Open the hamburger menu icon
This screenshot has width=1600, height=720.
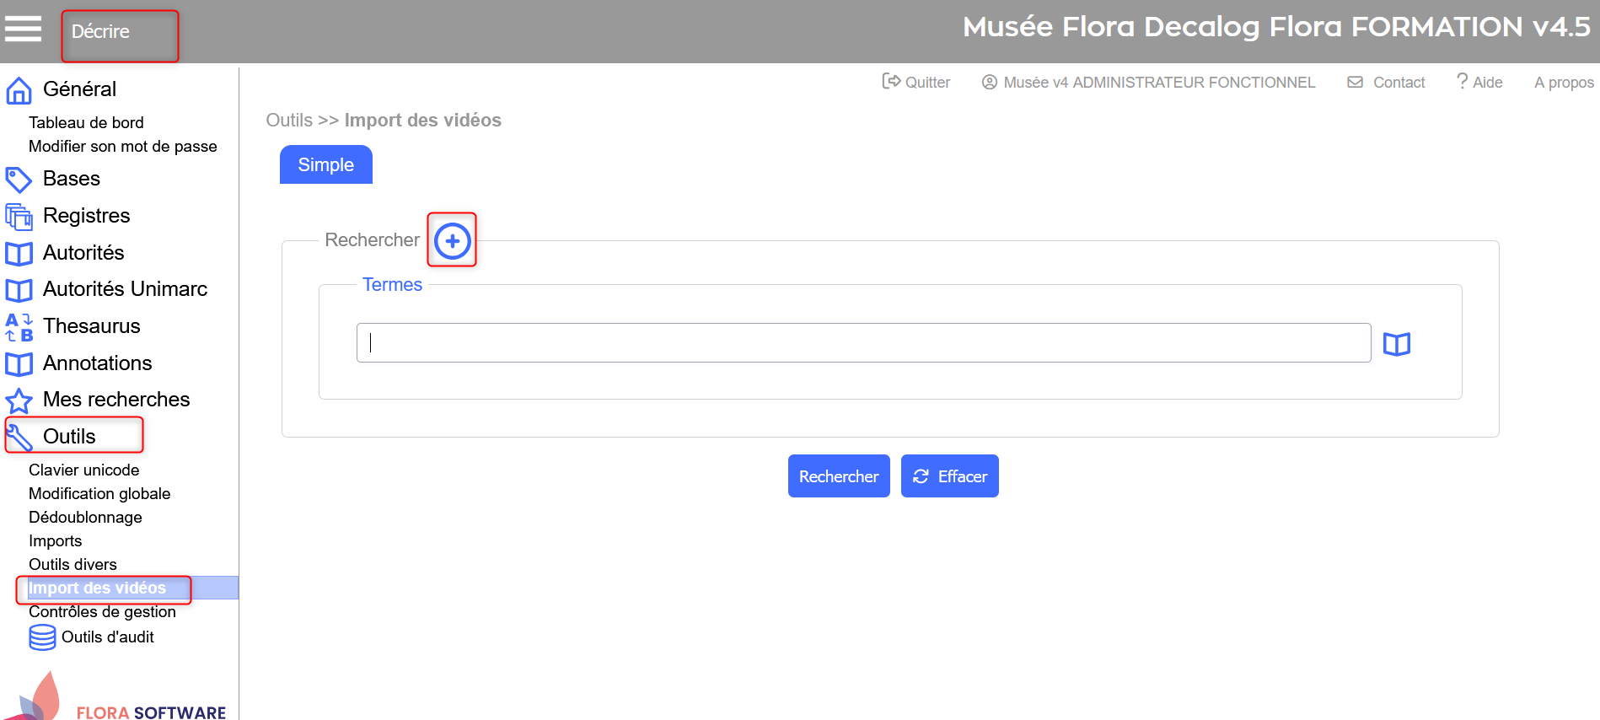(23, 29)
